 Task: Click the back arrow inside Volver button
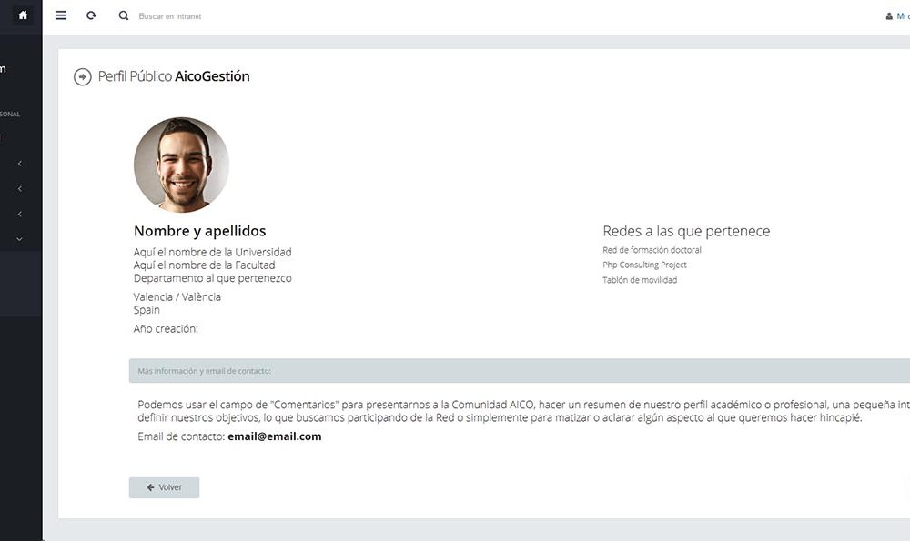(x=150, y=487)
